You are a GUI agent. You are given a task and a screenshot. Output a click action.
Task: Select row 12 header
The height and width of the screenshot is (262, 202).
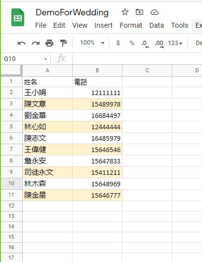tap(12, 206)
